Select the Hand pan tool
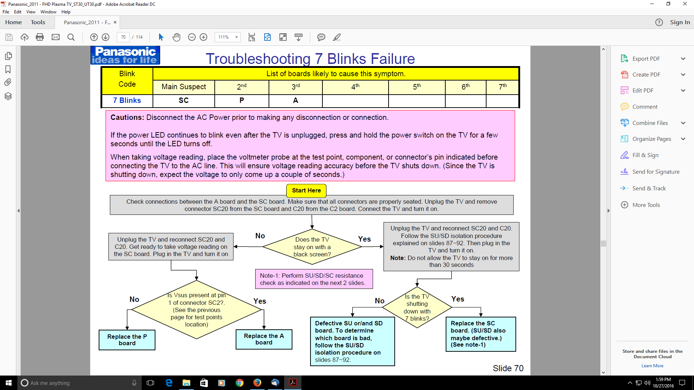Screen dimensions: 694x390 pyautogui.click(x=176, y=37)
